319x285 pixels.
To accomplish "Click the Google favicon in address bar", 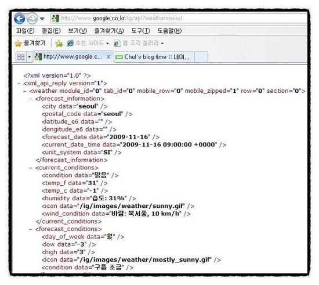I will [x=55, y=19].
